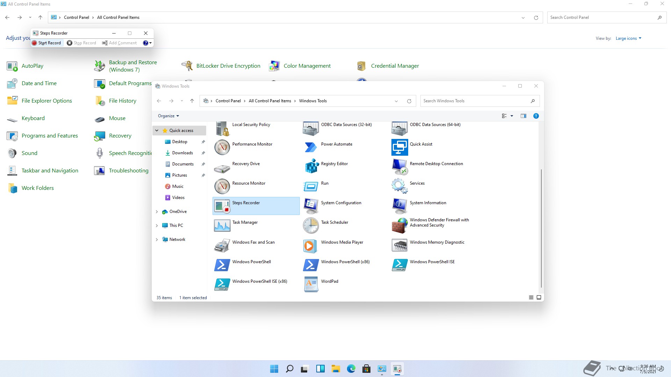Select Documents in the navigation pane

pos(183,164)
